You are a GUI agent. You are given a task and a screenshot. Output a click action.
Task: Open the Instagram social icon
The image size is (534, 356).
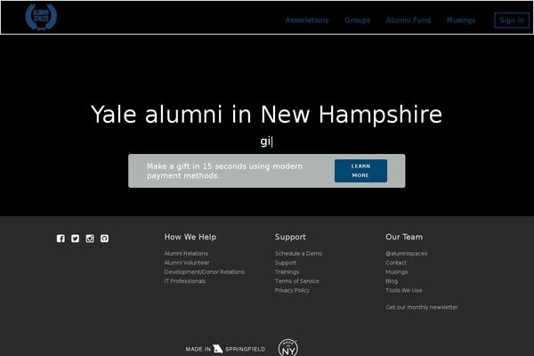point(90,239)
